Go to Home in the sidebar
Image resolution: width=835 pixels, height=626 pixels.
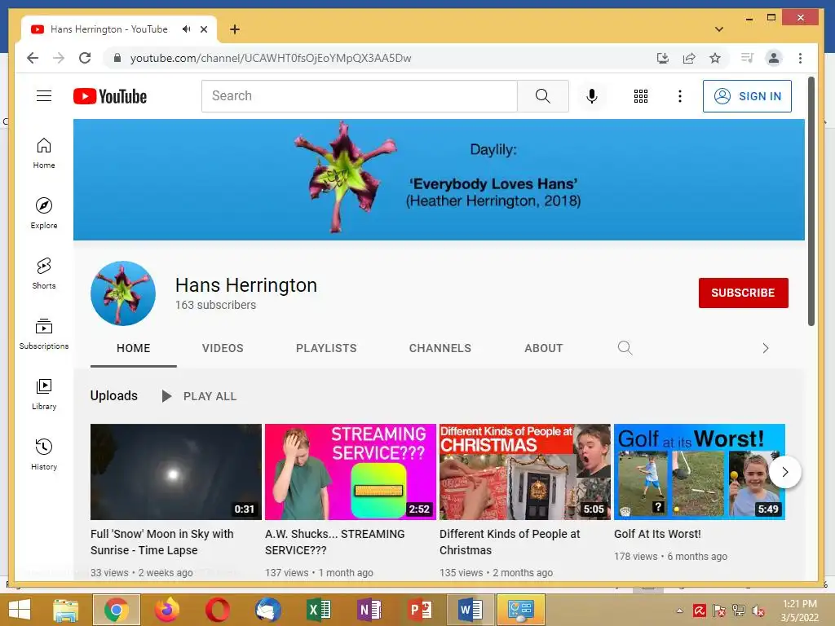[x=44, y=152]
